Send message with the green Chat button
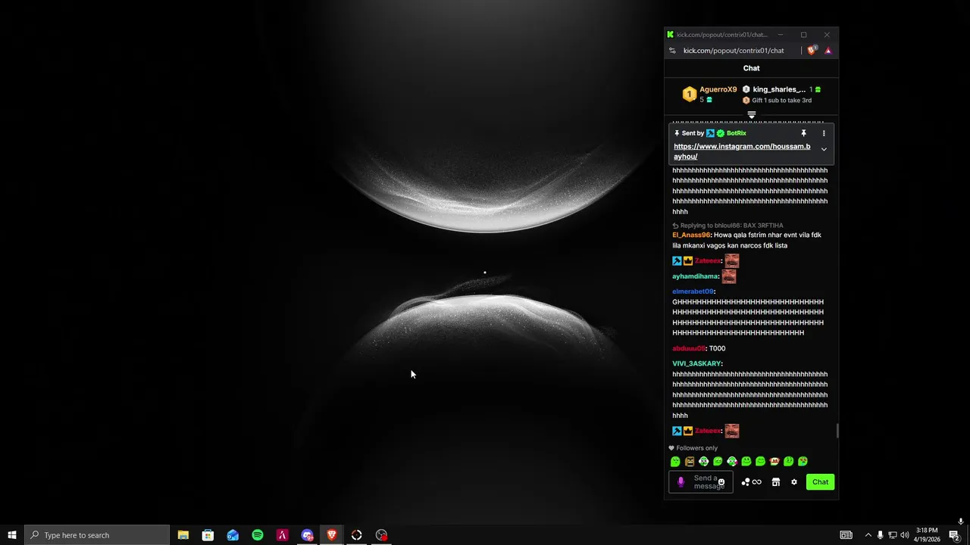Screen dimensions: 970x545 pos(821,482)
